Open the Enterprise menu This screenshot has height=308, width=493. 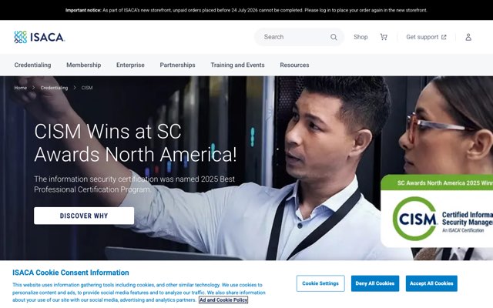130,65
